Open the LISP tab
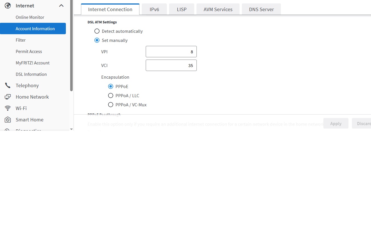The image size is (371, 228). (x=182, y=9)
